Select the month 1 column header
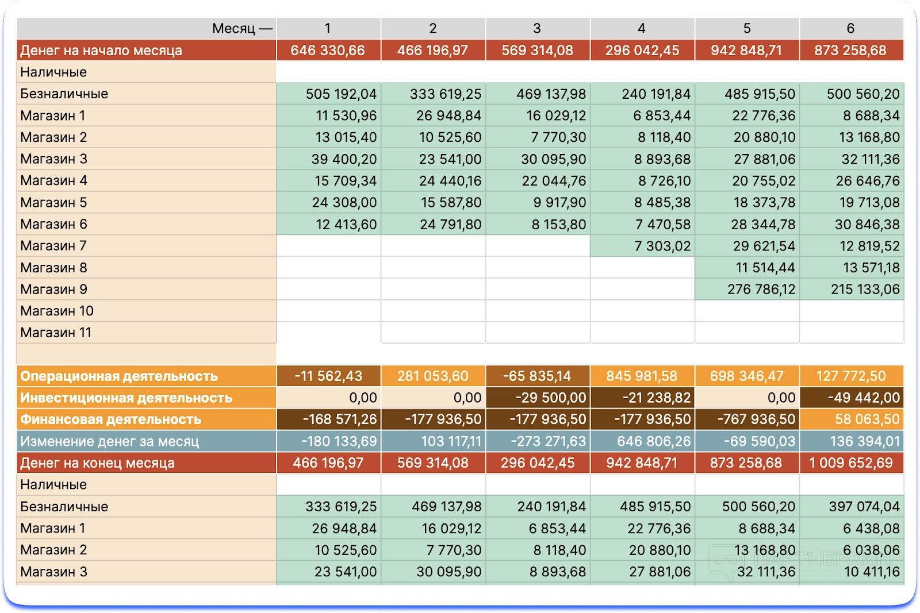920x613 pixels. [328, 28]
